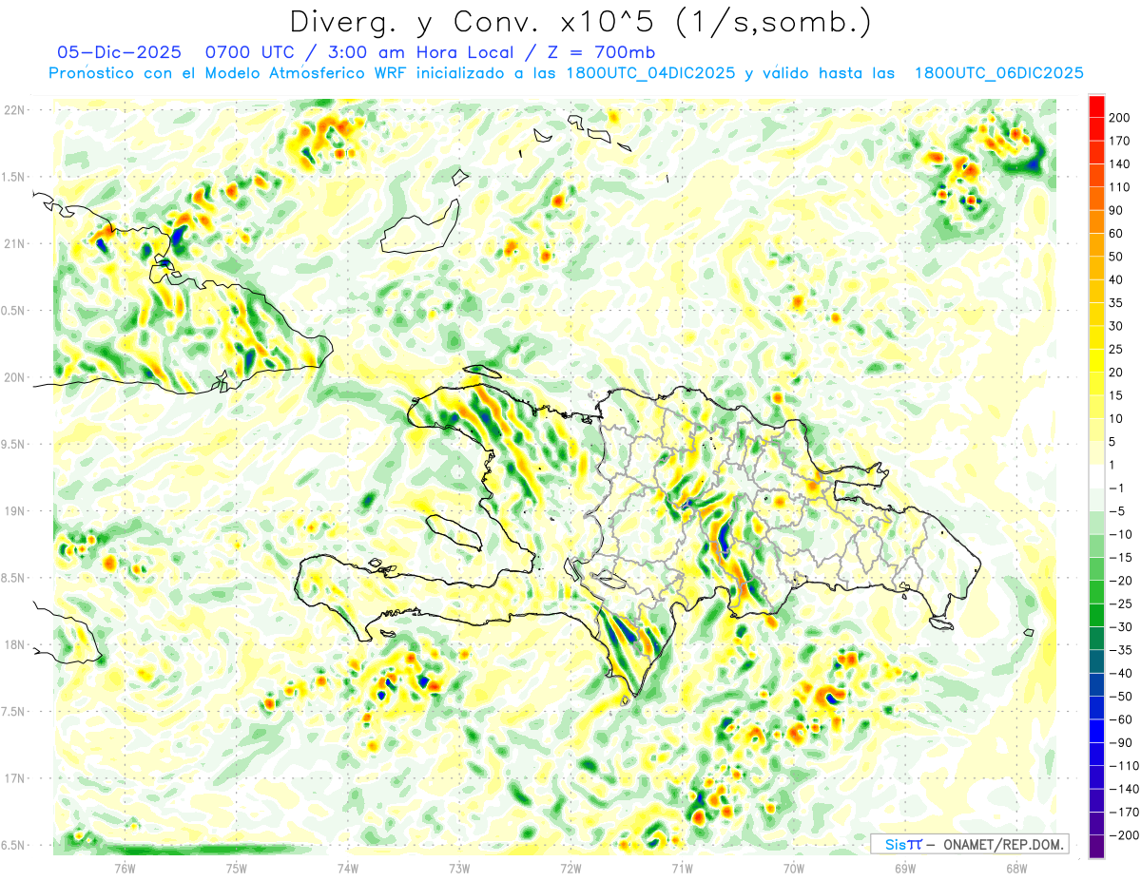This screenshot has width=1141, height=881.
Task: Click the '70W' longitude label
Action: coord(794,869)
